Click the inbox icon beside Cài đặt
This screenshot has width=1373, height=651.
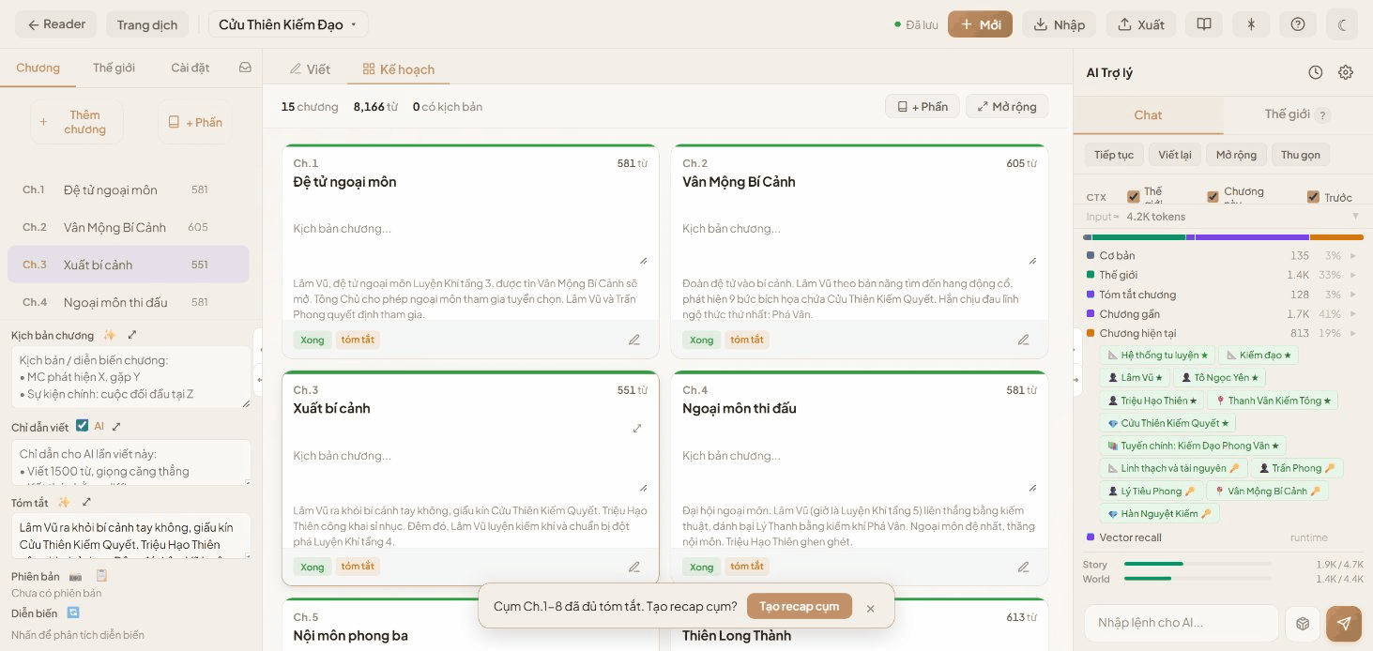tap(245, 68)
